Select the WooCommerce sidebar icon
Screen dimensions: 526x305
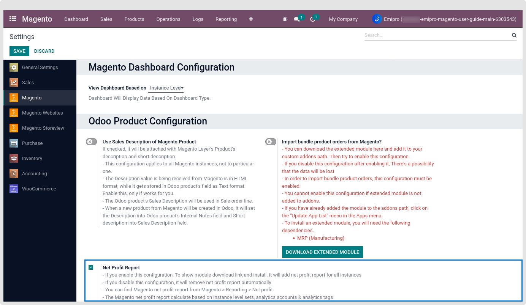14,189
